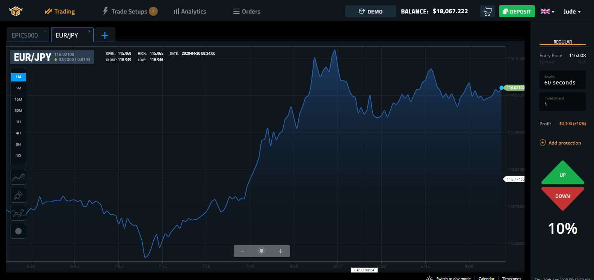The width and height of the screenshot is (594, 280).
Task: Open the shopping cart icon
Action: pyautogui.click(x=487, y=11)
